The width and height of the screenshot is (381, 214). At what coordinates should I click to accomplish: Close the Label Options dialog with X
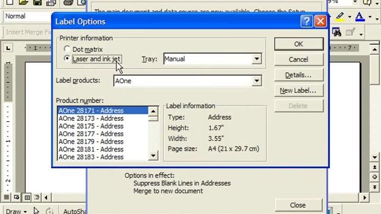320,21
